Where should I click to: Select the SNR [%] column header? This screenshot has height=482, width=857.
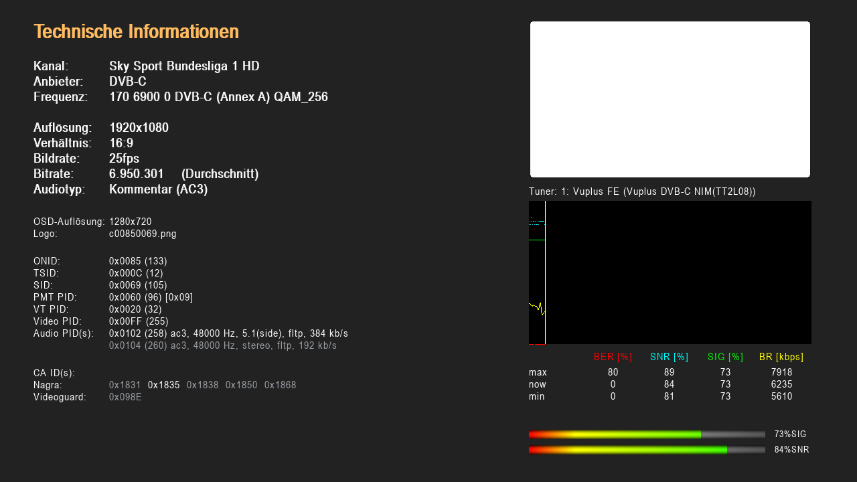point(669,357)
